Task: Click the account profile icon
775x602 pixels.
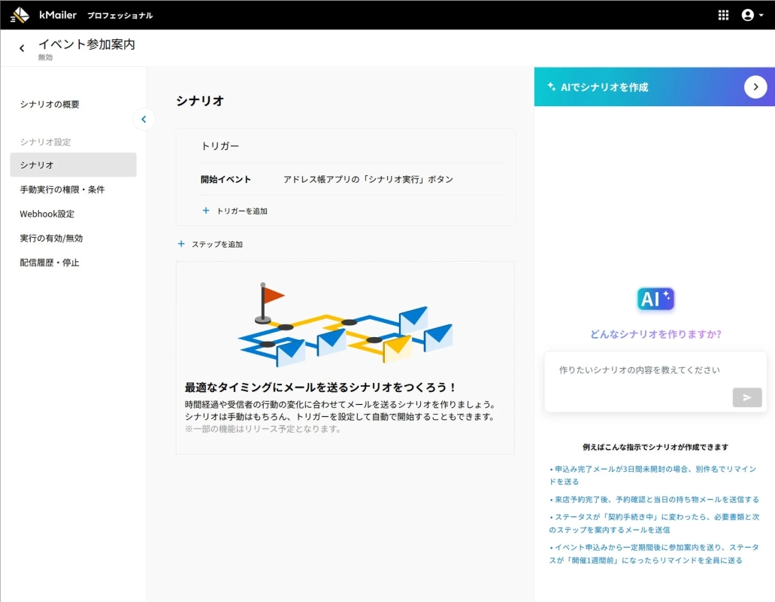Action: [x=748, y=14]
